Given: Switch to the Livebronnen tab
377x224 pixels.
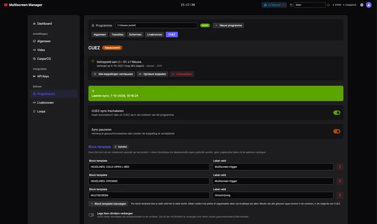Looking at the screenshot, I should [x=155, y=35].
